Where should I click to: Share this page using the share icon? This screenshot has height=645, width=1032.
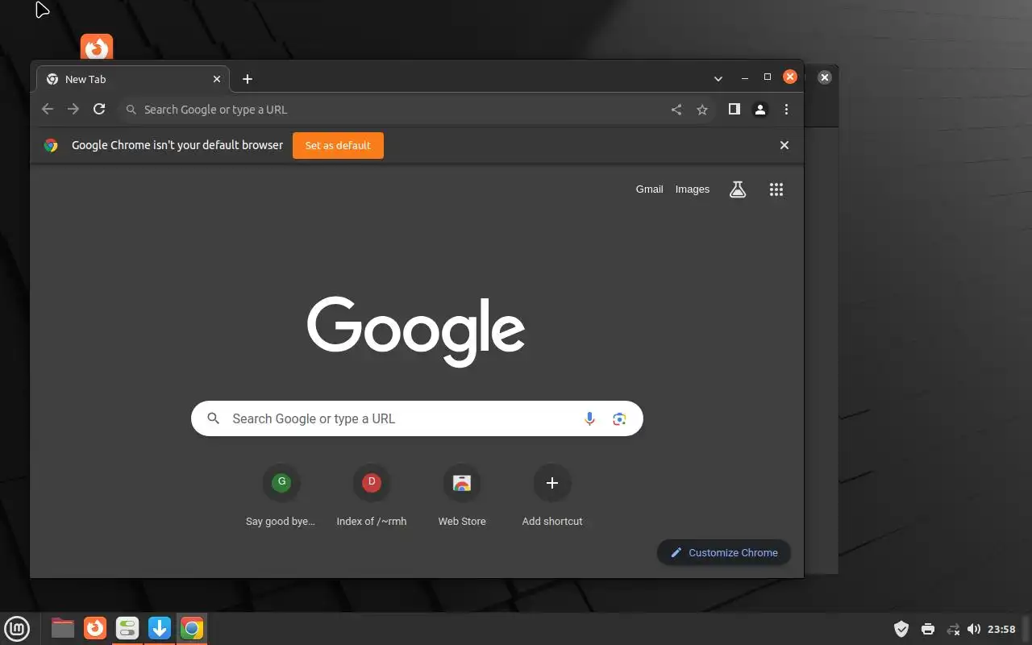coord(676,110)
